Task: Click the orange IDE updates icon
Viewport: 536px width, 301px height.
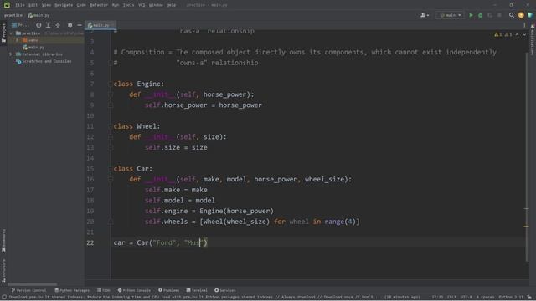Action: (521, 15)
